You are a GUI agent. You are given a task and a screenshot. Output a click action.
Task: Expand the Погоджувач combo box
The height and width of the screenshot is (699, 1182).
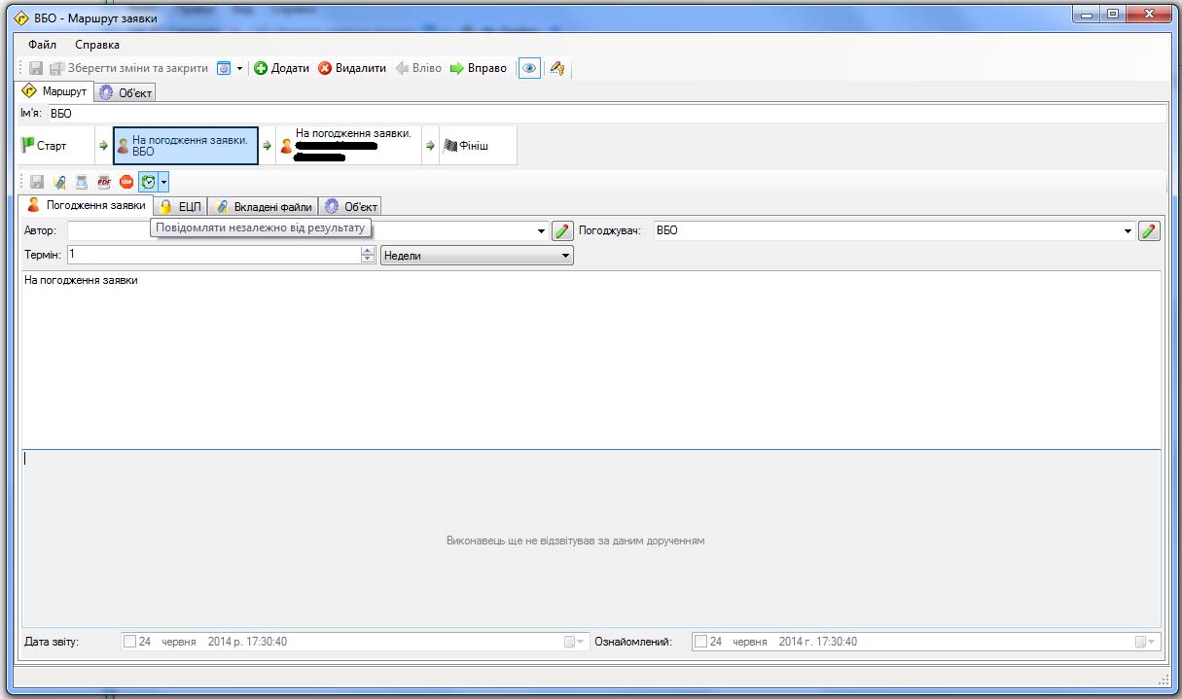coord(1128,231)
